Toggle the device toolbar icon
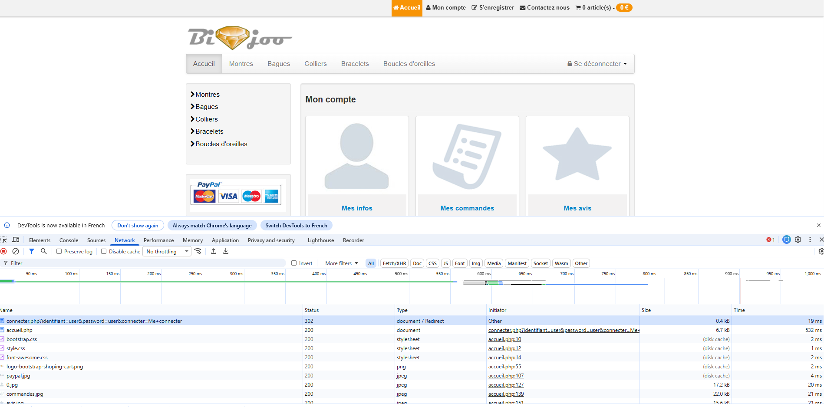Image resolution: width=824 pixels, height=407 pixels. (x=16, y=240)
